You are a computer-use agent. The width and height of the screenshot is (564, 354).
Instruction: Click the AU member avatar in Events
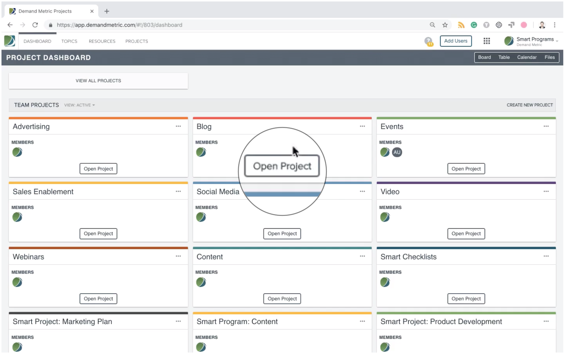click(x=397, y=152)
